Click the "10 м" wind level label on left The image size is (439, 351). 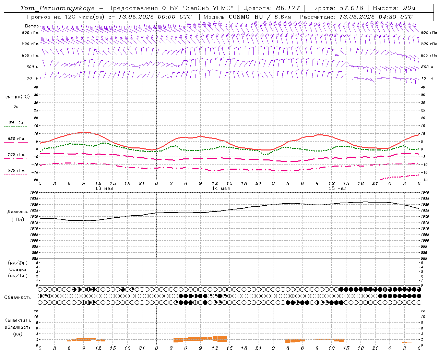33,78
